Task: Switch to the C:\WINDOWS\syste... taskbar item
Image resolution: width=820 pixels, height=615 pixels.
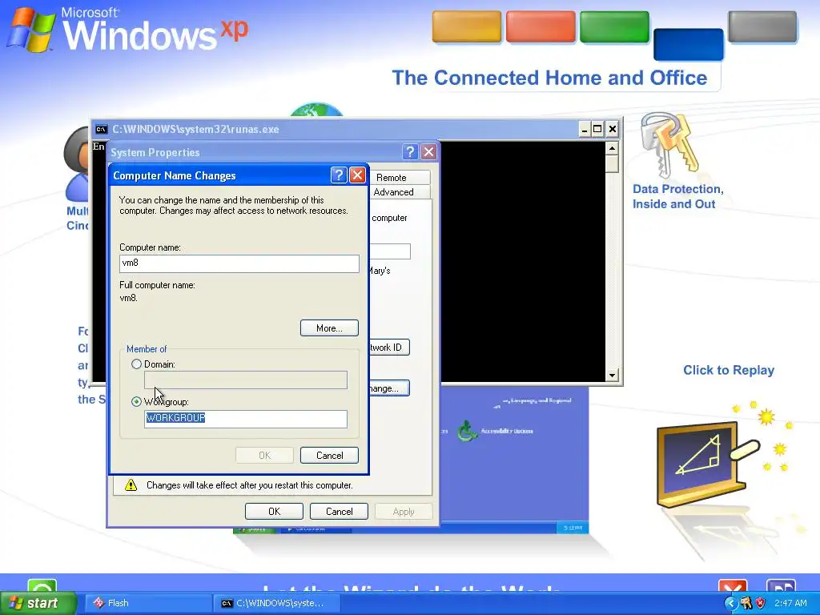Action: point(277,603)
